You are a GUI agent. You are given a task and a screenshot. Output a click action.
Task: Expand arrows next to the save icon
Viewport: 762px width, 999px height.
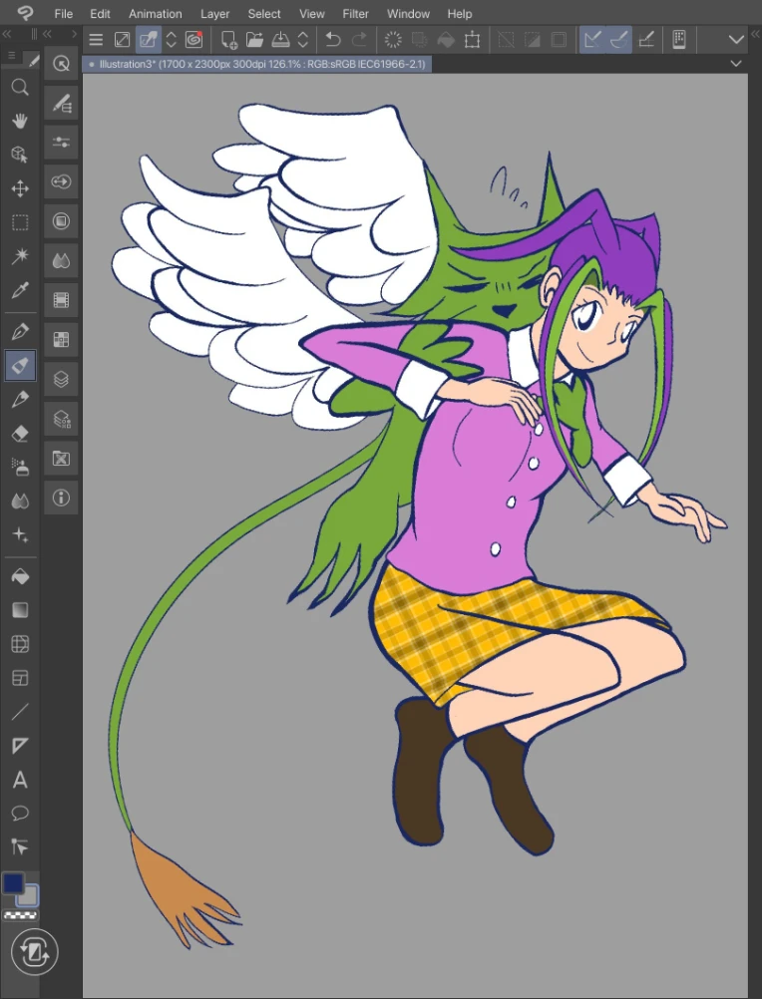[x=303, y=40]
